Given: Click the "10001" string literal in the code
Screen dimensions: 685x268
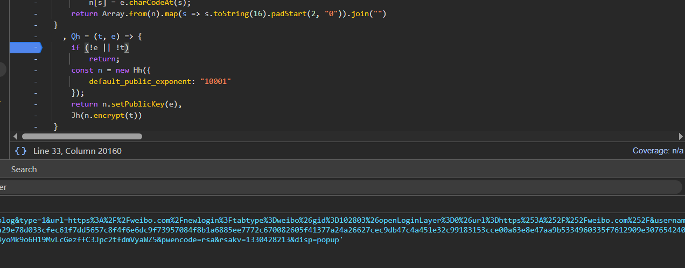Looking at the screenshot, I should (215, 82).
